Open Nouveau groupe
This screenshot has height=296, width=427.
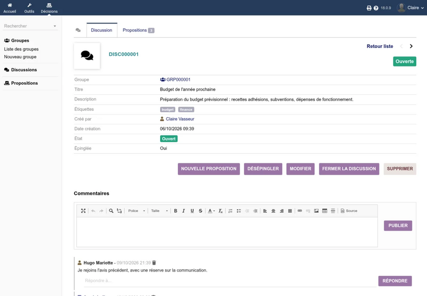pos(20,57)
